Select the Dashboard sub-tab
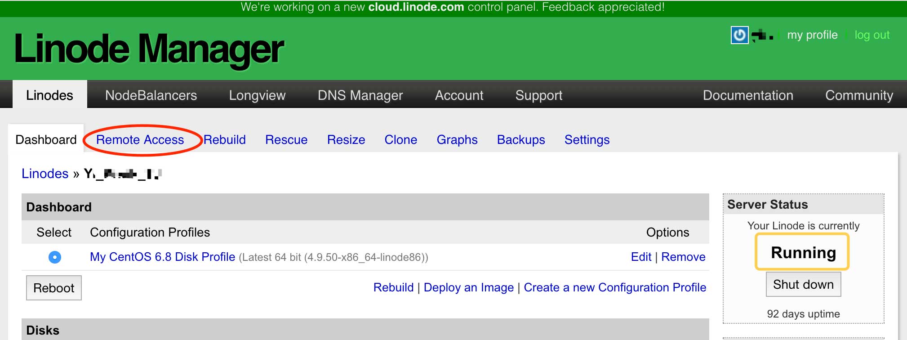The width and height of the screenshot is (907, 340). pos(46,140)
